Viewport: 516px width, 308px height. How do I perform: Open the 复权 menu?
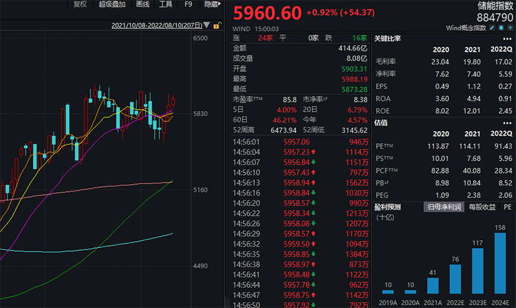(x=80, y=5)
